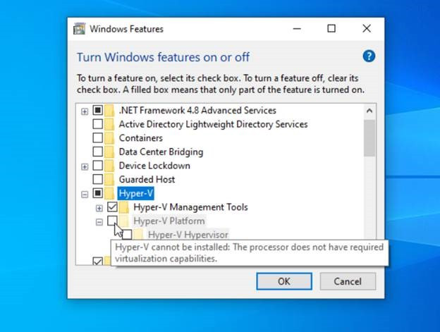Click the Windows Features title bar icon

79,29
